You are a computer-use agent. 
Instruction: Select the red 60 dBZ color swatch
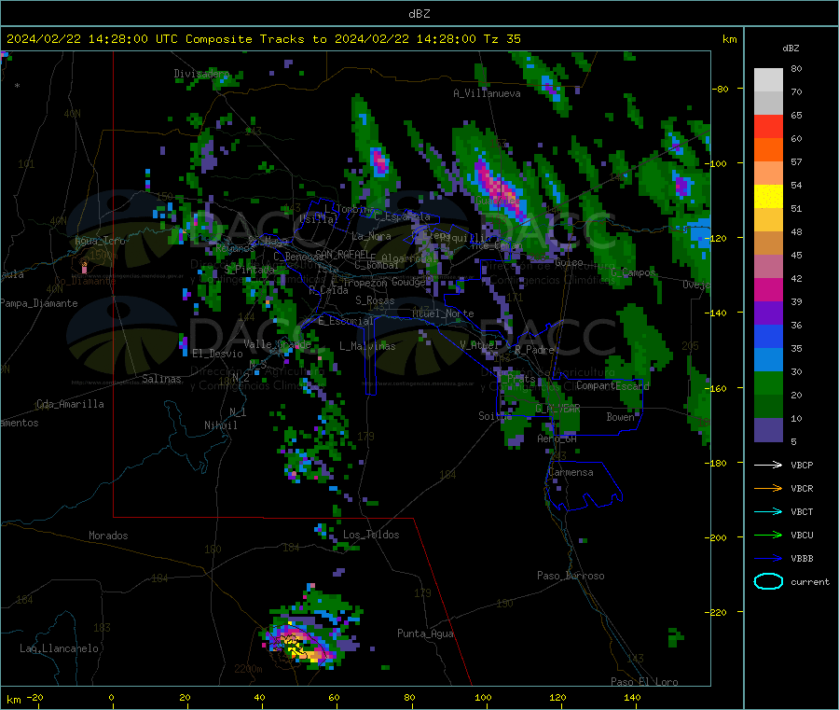pos(768,126)
